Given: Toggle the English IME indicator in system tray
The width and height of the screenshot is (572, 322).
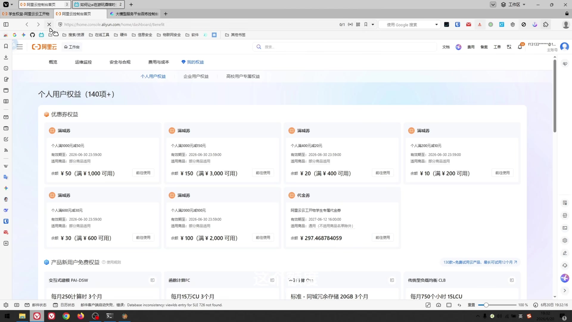Looking at the screenshot, I should 520,316.
